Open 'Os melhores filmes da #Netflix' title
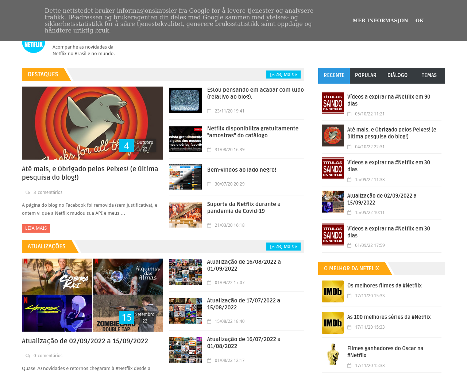Viewport: 467px width, 374px height. 385,286
